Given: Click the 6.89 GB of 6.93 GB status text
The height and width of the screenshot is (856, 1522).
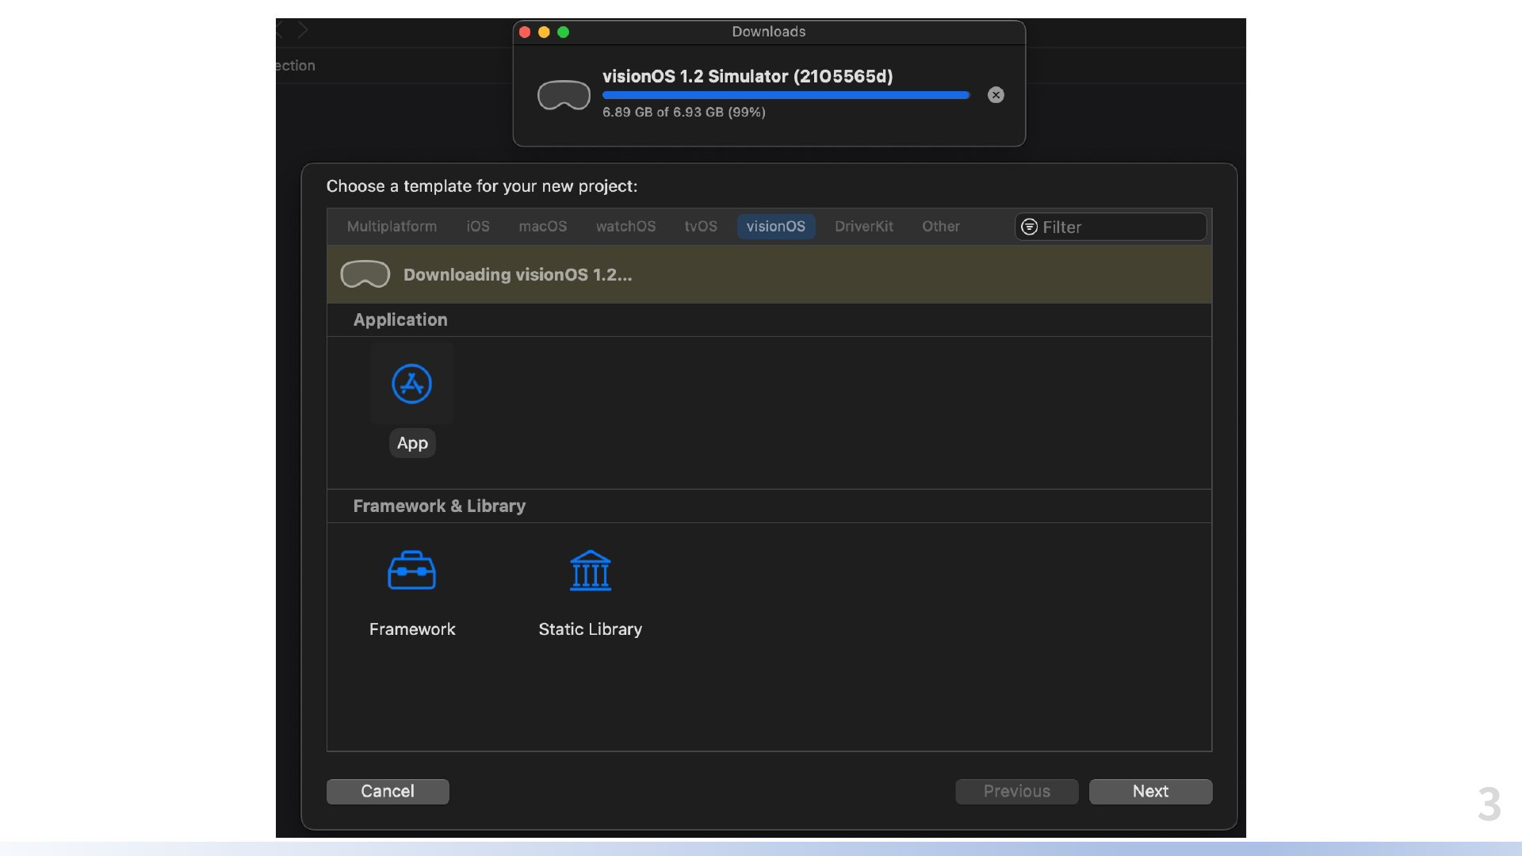Looking at the screenshot, I should point(684,113).
